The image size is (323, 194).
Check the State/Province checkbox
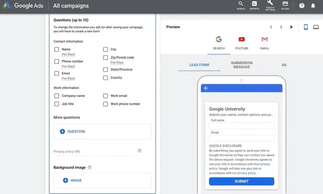click(105, 70)
